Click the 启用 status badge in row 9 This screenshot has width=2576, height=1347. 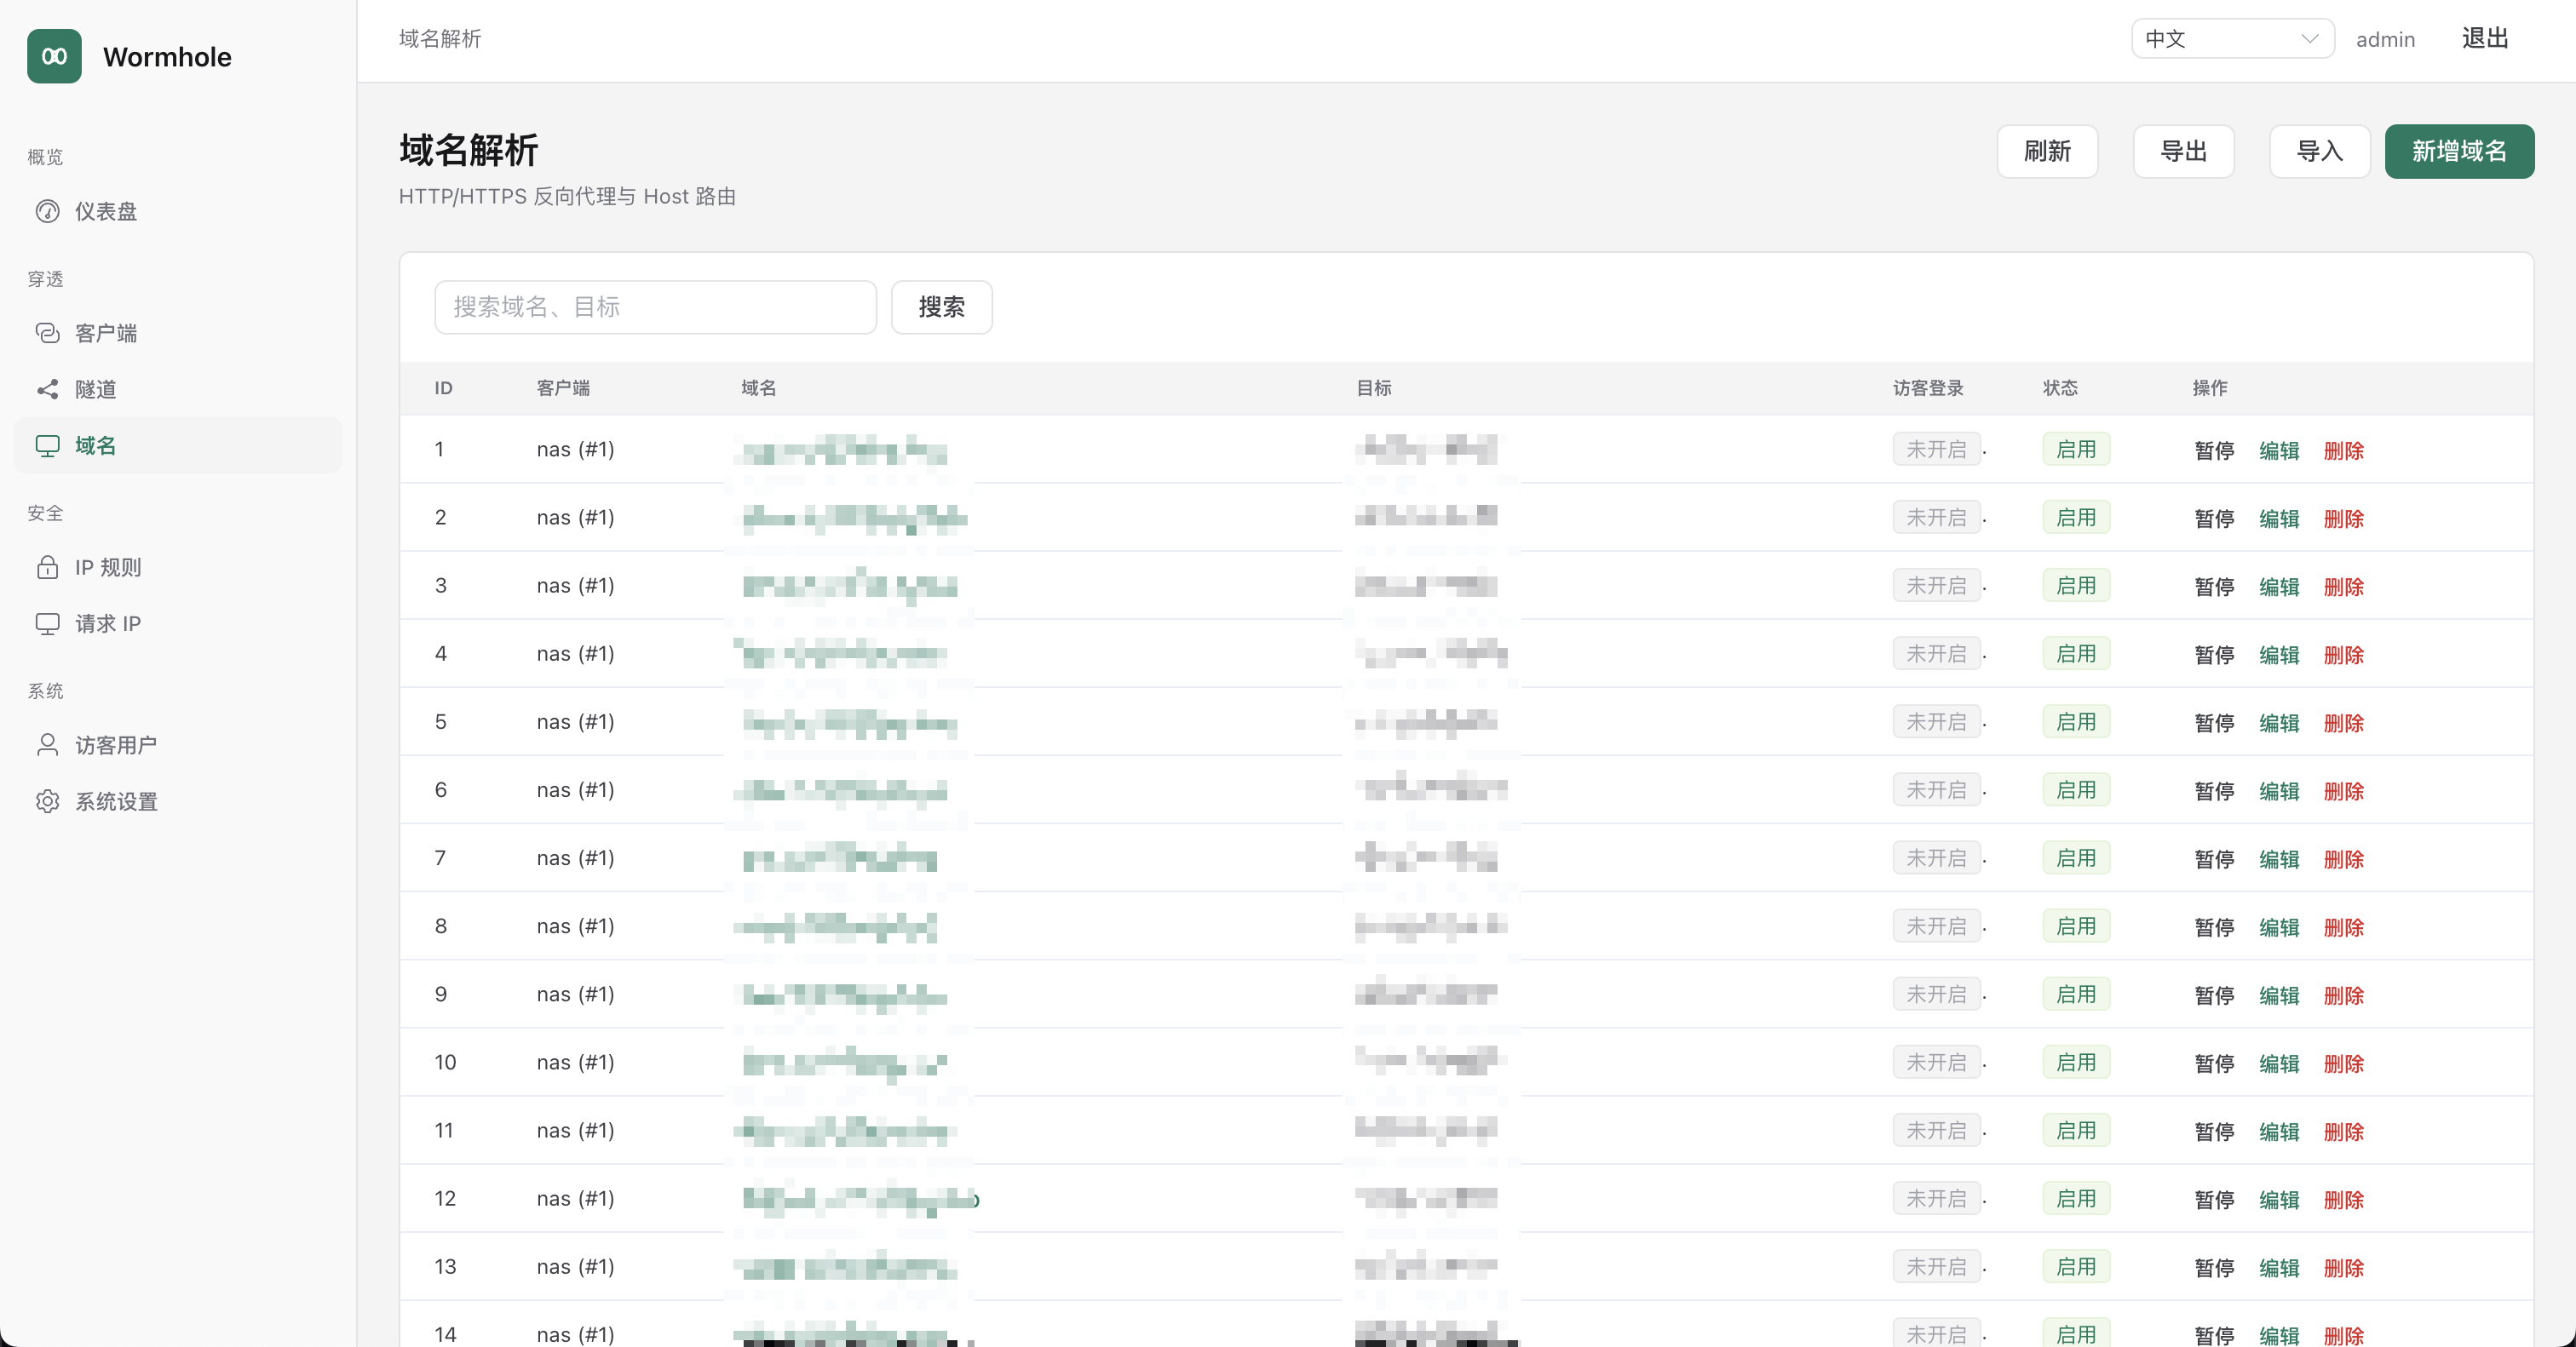2076,994
